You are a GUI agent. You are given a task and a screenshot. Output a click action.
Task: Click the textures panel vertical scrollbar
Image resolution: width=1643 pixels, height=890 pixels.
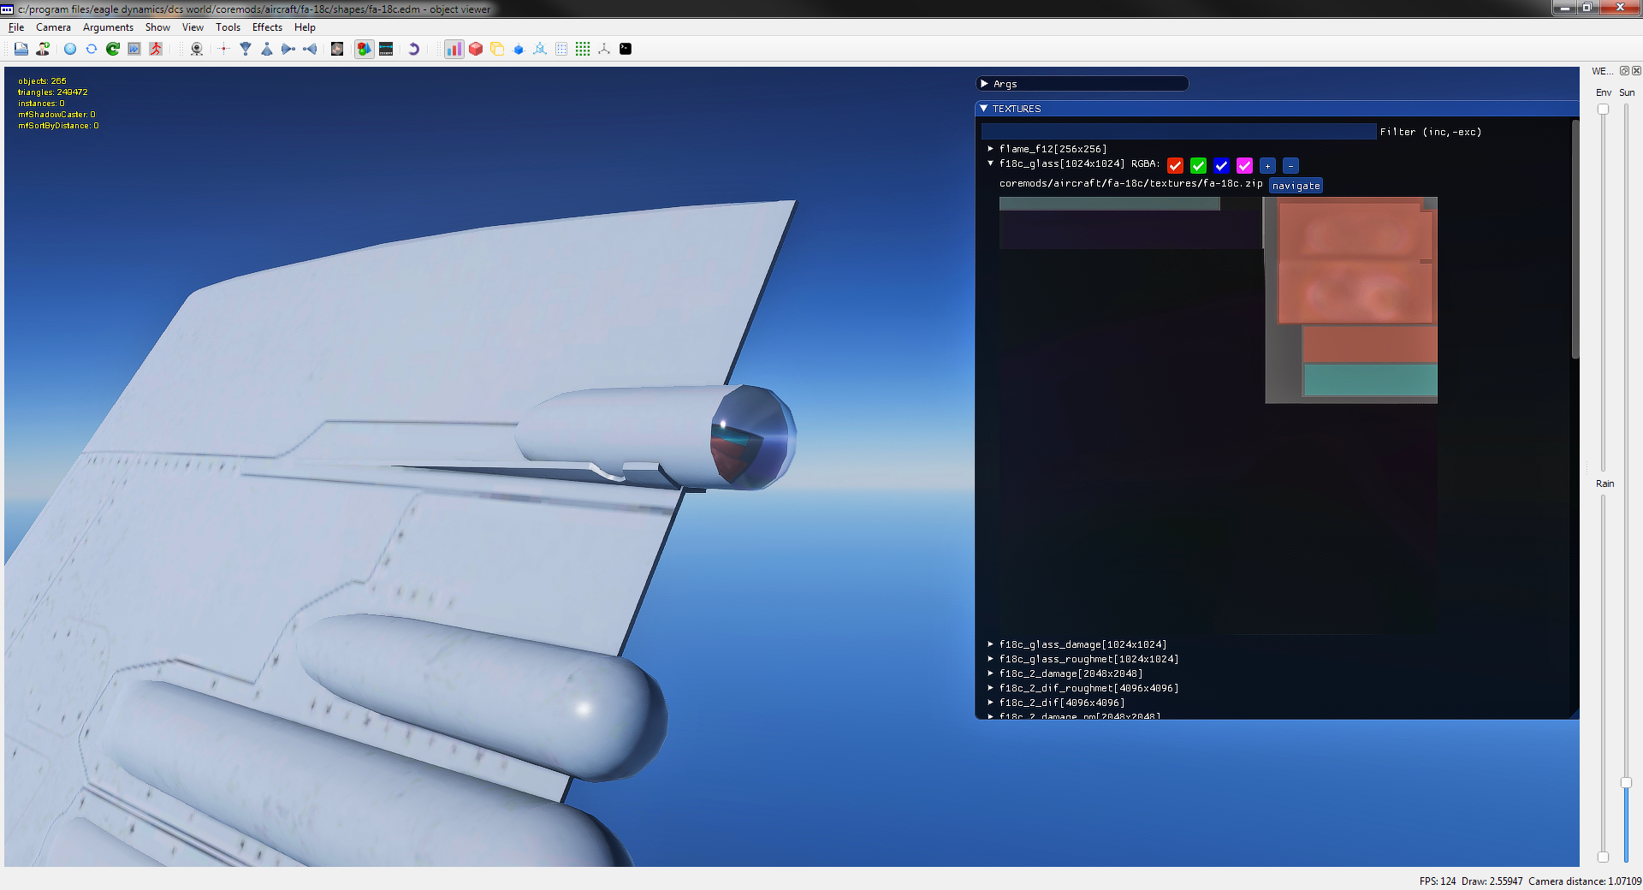click(x=1575, y=240)
